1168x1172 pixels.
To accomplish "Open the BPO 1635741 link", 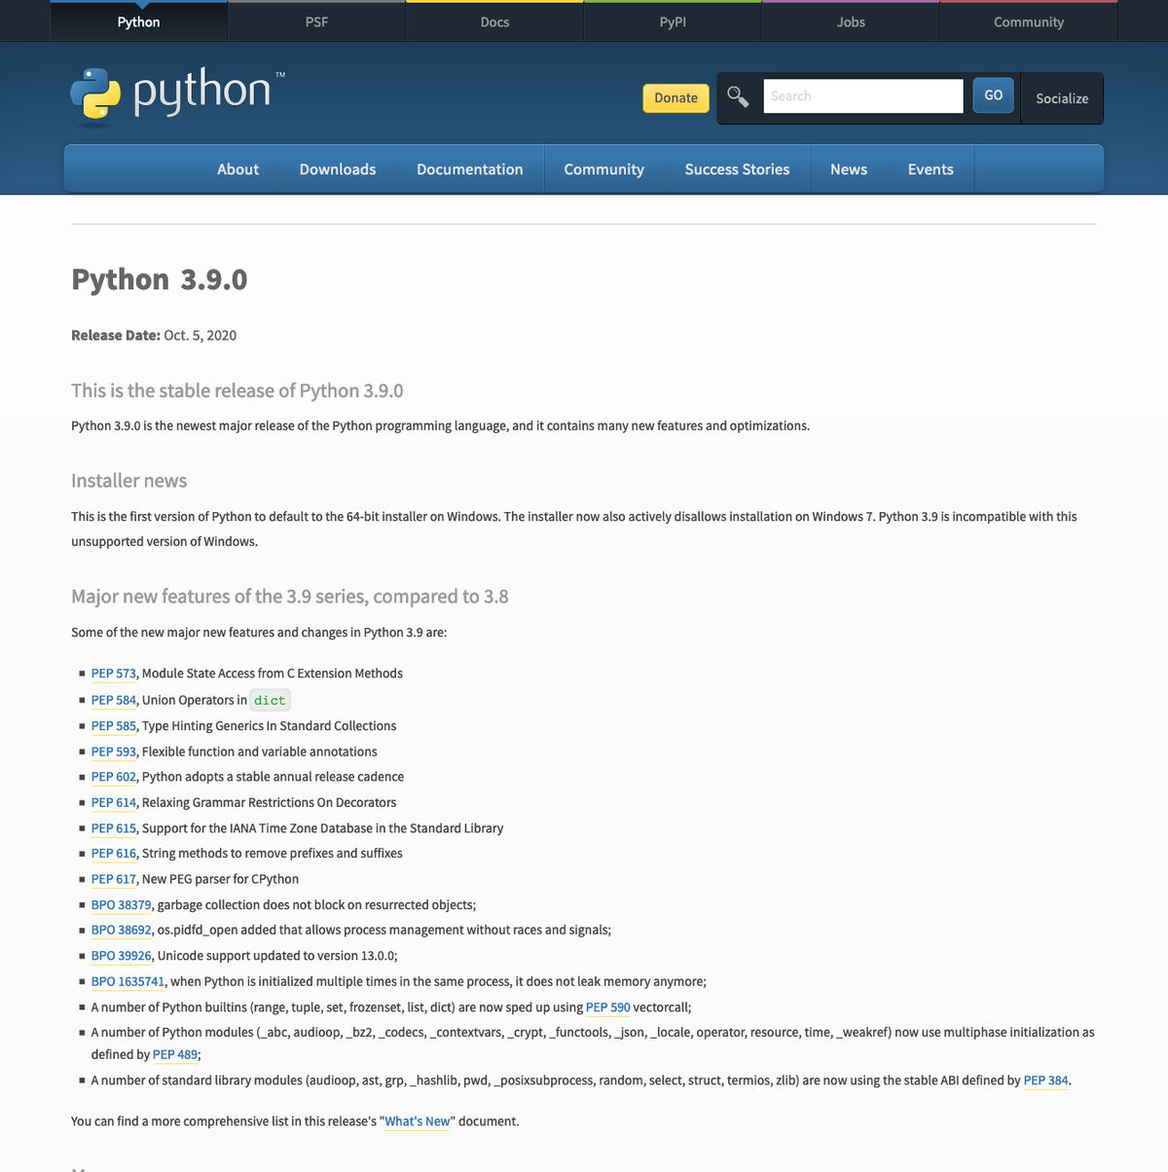I will (128, 982).
